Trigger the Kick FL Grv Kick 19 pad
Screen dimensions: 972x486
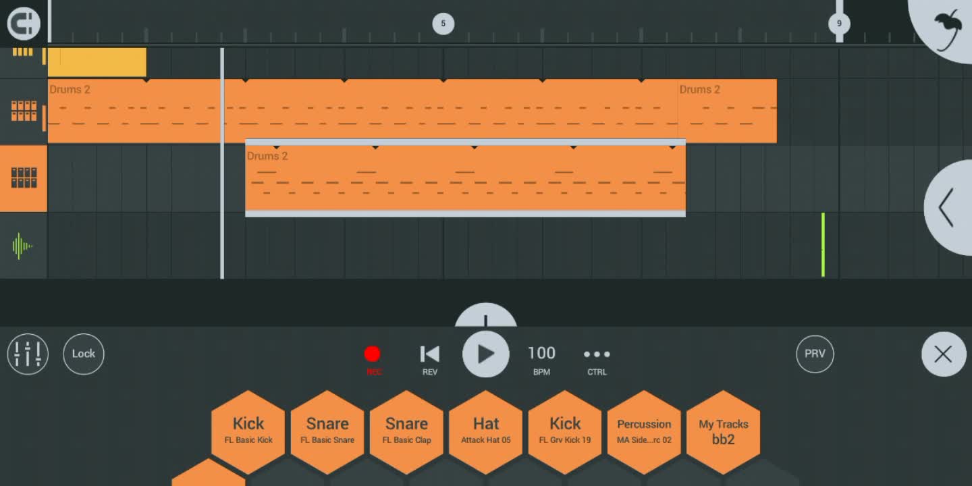[x=565, y=432]
